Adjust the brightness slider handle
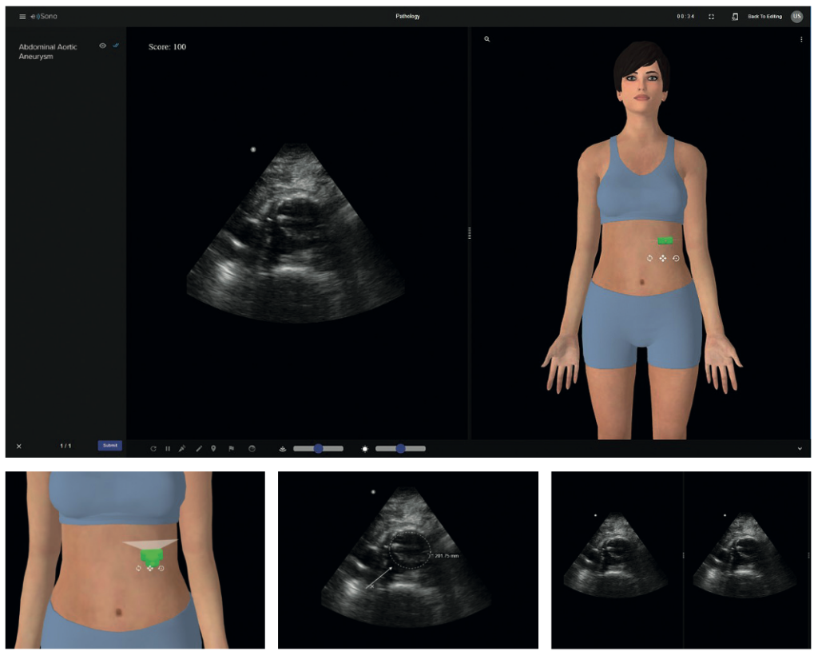 click(x=400, y=448)
